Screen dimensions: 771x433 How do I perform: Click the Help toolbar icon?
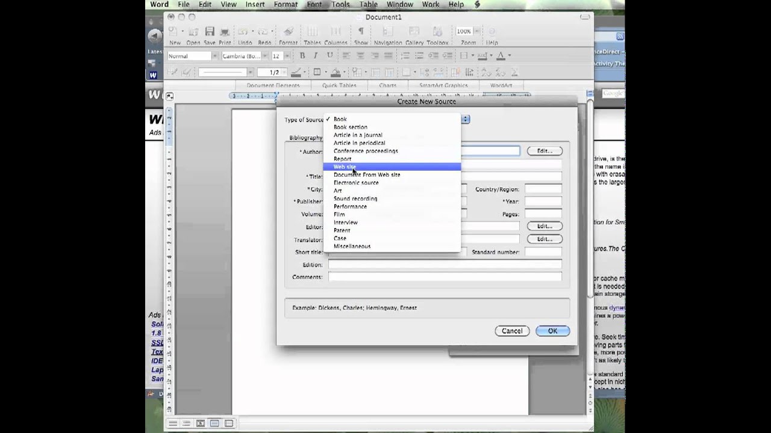coord(492,32)
